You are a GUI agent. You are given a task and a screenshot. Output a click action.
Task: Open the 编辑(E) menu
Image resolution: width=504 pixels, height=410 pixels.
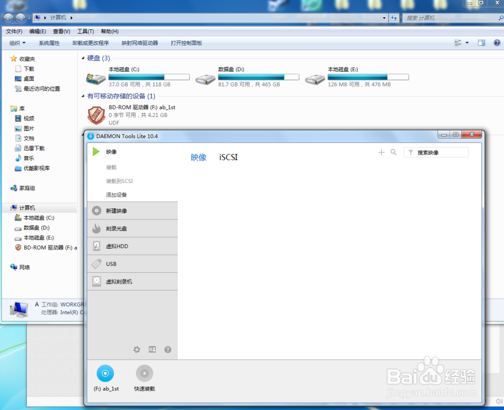(38, 31)
